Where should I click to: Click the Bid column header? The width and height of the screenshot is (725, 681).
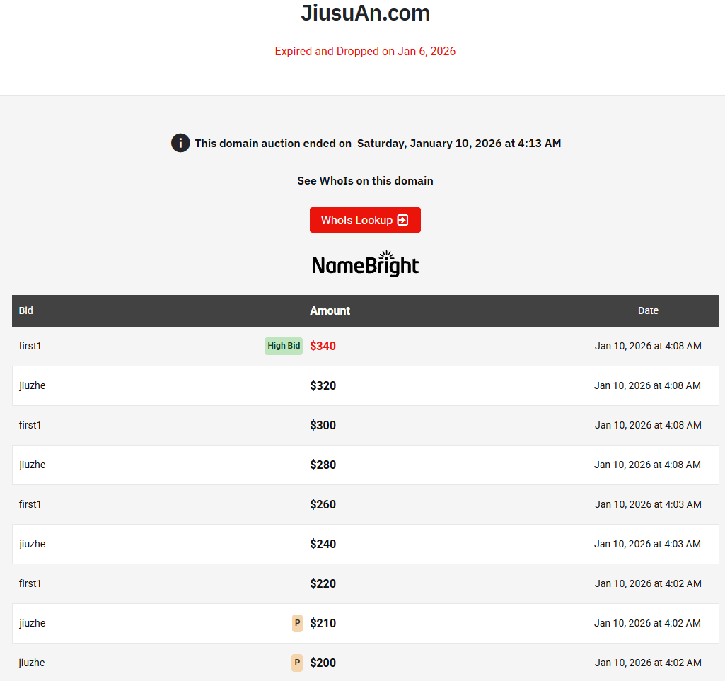pyautogui.click(x=26, y=310)
